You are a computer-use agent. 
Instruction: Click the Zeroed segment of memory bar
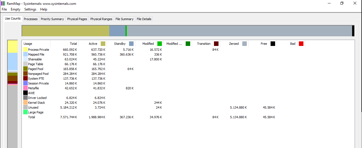point(239,31)
